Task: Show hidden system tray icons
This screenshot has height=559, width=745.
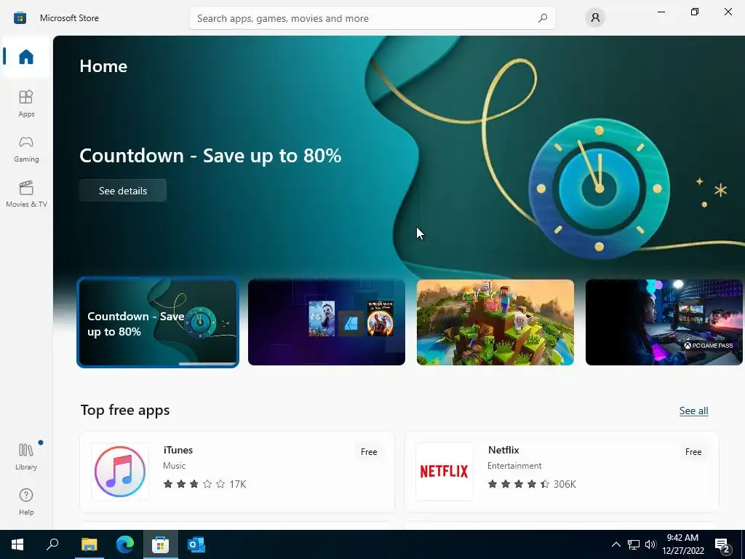Action: [x=615, y=544]
